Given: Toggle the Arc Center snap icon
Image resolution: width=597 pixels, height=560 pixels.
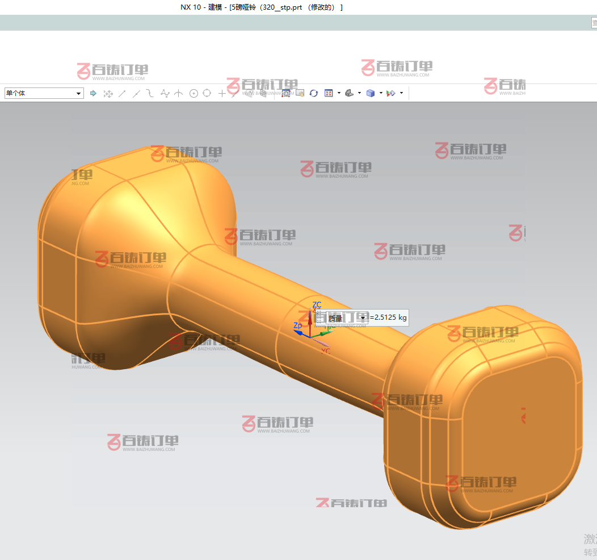Looking at the screenshot, I should pyautogui.click(x=194, y=93).
